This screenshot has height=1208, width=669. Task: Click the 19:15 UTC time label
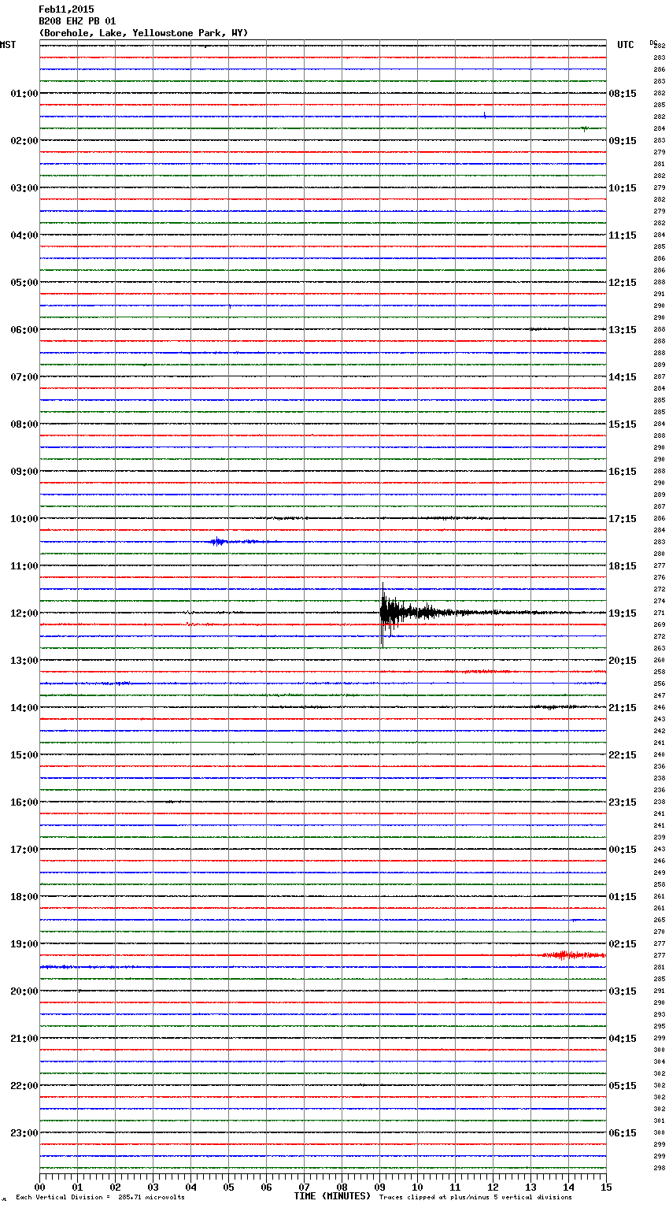tap(623, 613)
